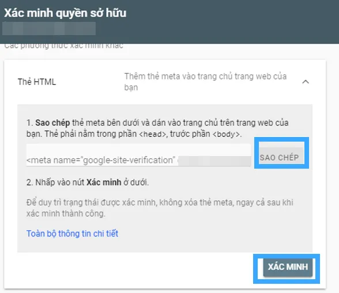Collapse the Thẻ HTML section chevron

coord(306,82)
